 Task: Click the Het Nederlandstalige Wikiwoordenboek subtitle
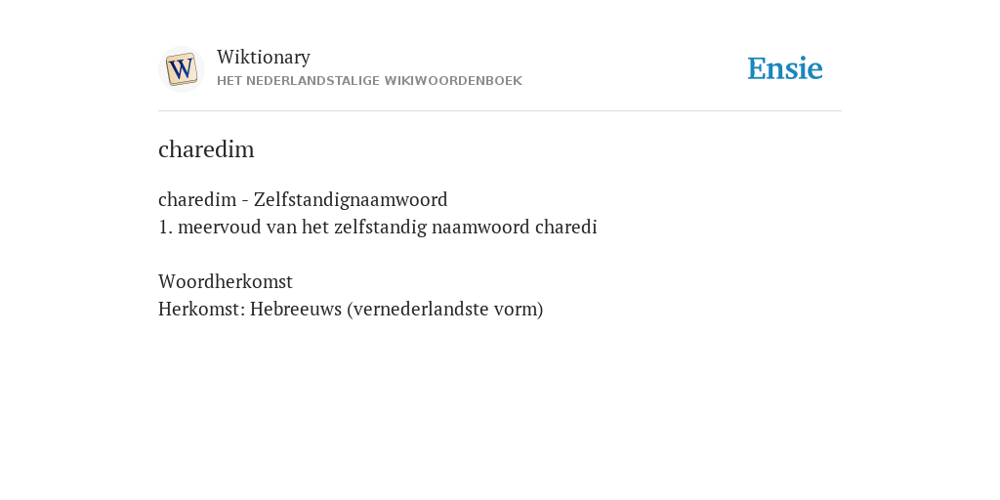click(x=369, y=81)
